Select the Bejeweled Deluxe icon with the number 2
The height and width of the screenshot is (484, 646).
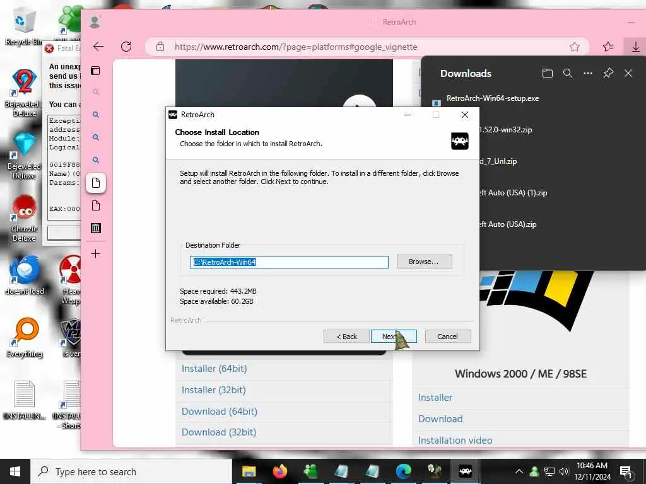(x=24, y=93)
